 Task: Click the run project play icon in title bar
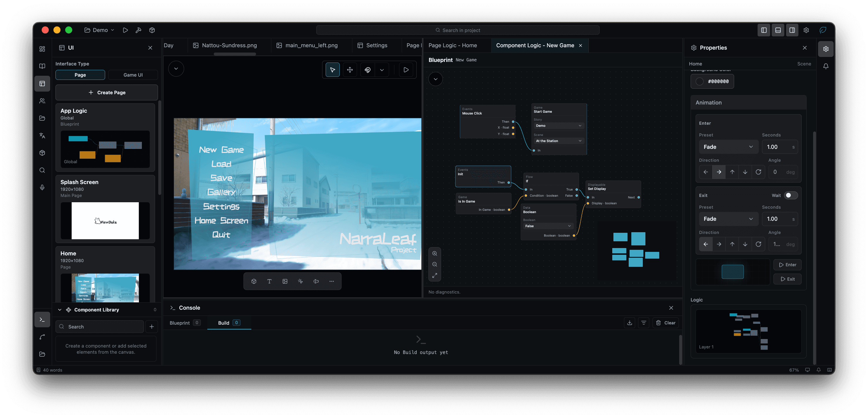(x=125, y=30)
